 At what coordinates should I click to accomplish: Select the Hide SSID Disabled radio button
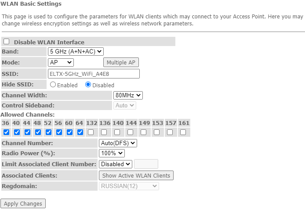(88, 85)
